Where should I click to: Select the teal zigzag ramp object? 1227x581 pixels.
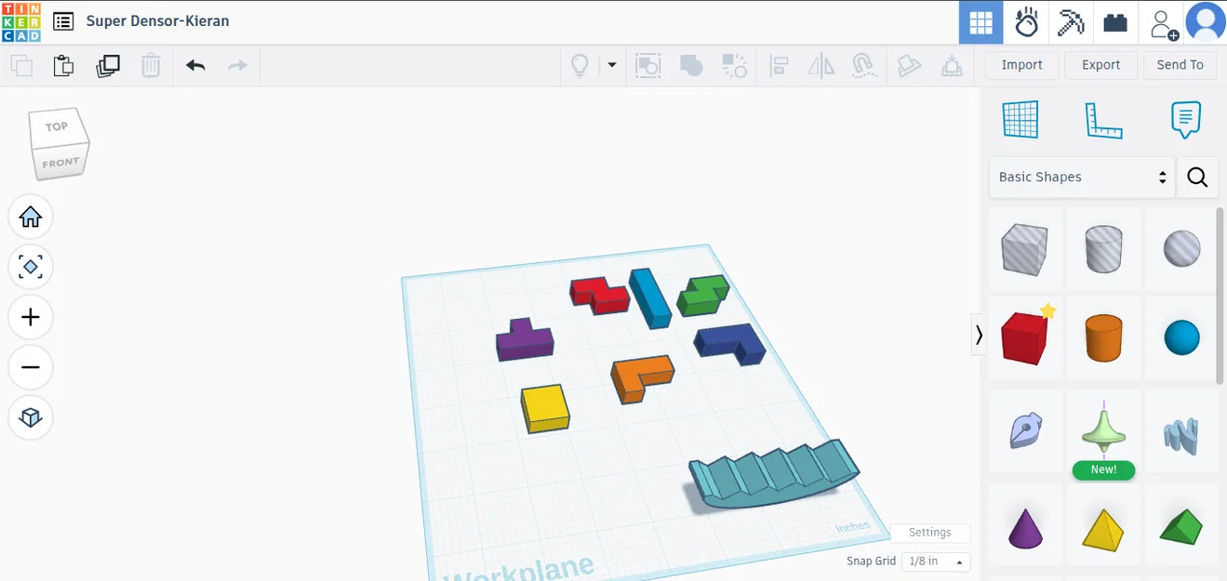tap(774, 473)
